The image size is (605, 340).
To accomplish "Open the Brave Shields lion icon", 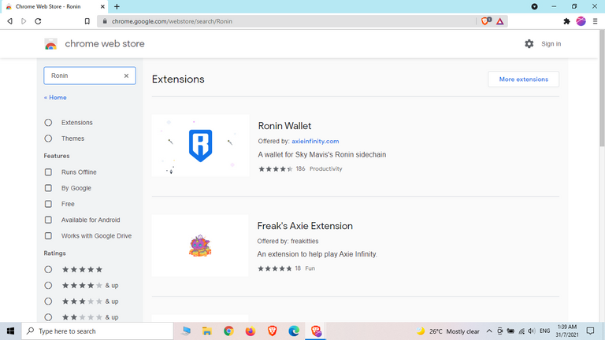I will (x=486, y=21).
